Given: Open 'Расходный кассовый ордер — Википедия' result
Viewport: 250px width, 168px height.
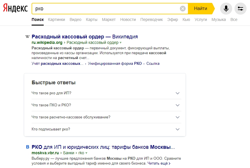Looking at the screenshot, I should (84, 37).
